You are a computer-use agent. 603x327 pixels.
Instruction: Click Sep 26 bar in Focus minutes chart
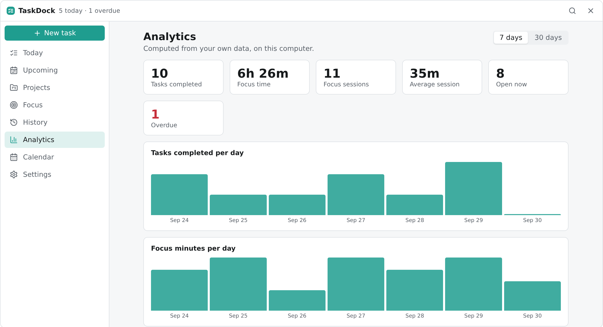pos(297,300)
